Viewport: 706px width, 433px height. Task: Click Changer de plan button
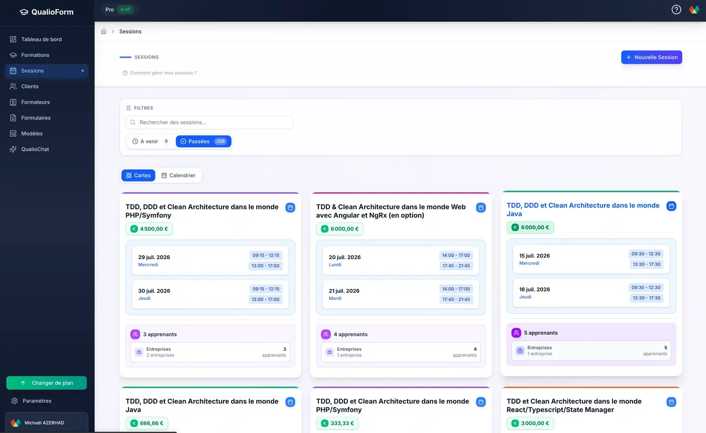click(x=46, y=383)
